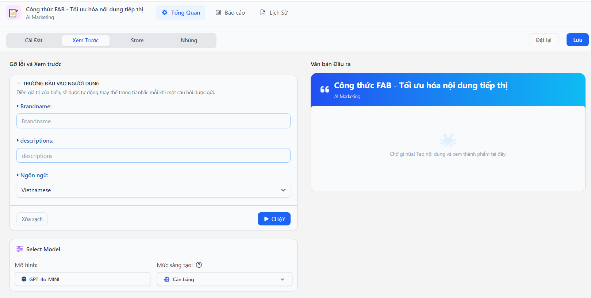
Task: Click the Lịch Sử document icon
Action: 262,12
